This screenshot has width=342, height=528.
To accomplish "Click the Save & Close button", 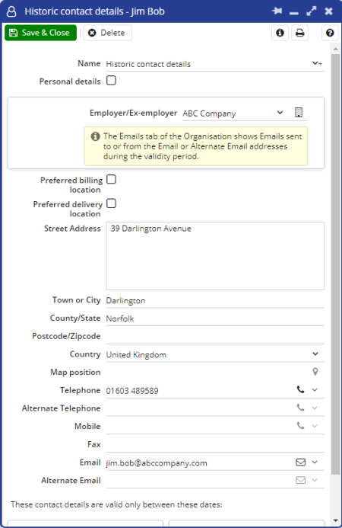I will point(40,33).
